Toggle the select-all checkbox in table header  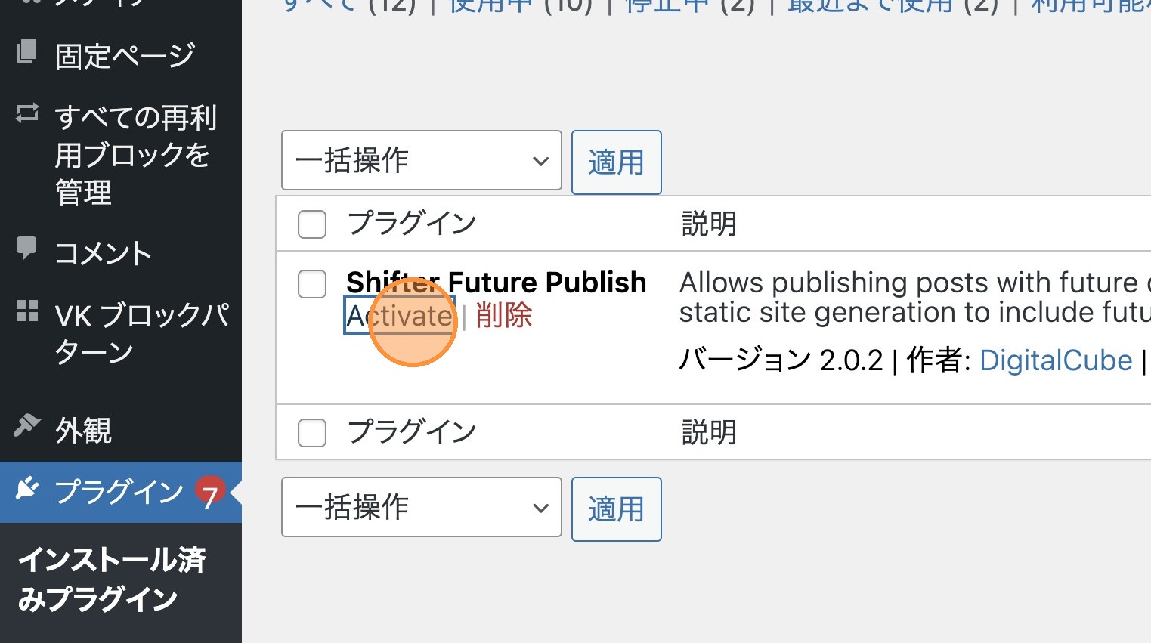tap(312, 224)
